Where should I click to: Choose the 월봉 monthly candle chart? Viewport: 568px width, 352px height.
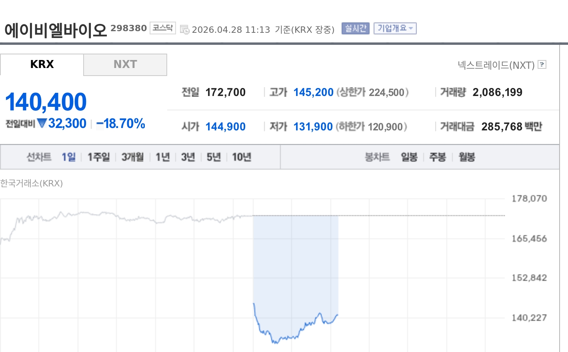click(x=467, y=157)
